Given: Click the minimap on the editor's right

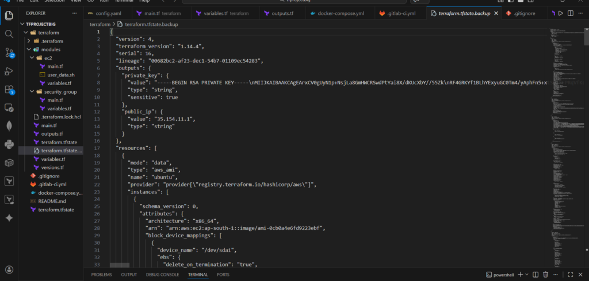Looking at the screenshot, I should (x=567, y=115).
